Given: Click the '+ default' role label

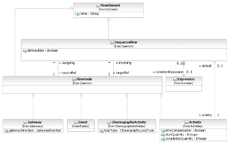Looking at the screenshot, I should [x=205, y=66].
